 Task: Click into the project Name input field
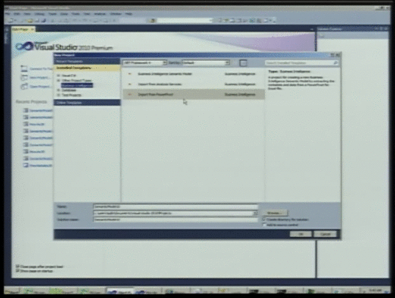point(175,206)
